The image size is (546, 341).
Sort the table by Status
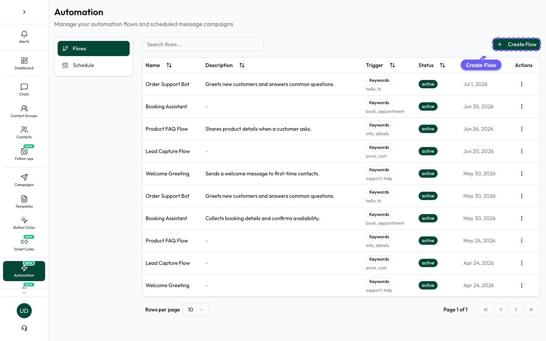pyautogui.click(x=442, y=65)
